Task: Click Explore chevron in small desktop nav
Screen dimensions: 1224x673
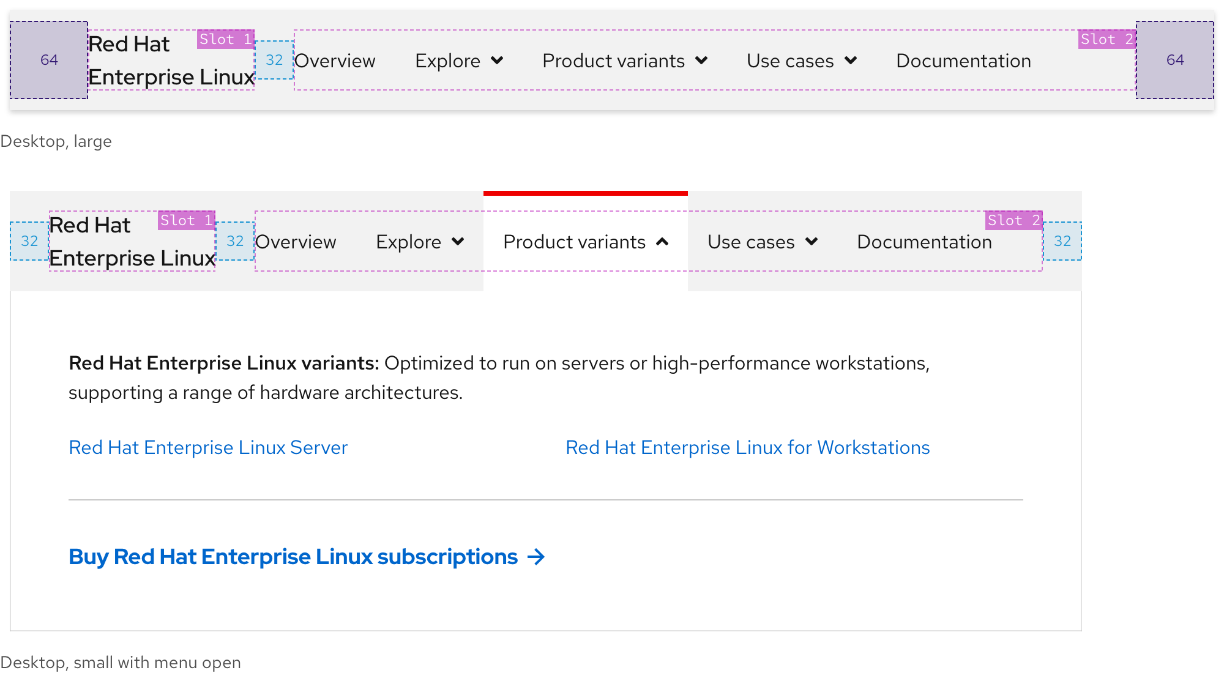Action: pos(458,242)
